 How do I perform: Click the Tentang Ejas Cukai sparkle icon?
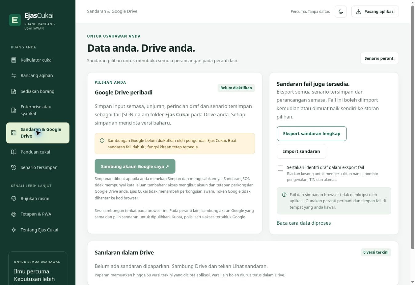pyautogui.click(x=14, y=230)
